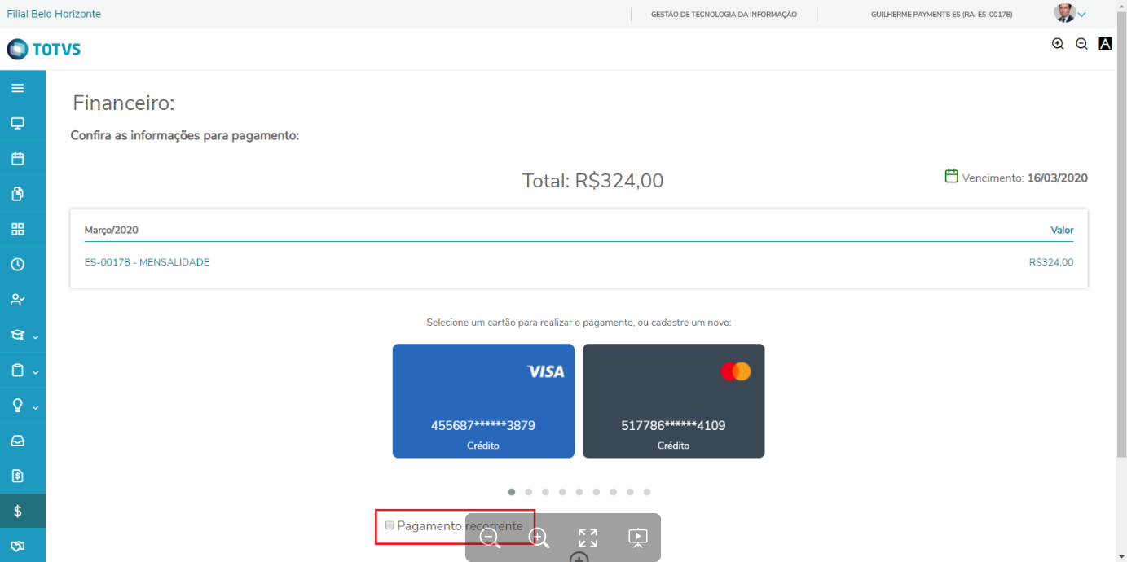Click the header zoom-in magnifier icon

pos(1058,44)
